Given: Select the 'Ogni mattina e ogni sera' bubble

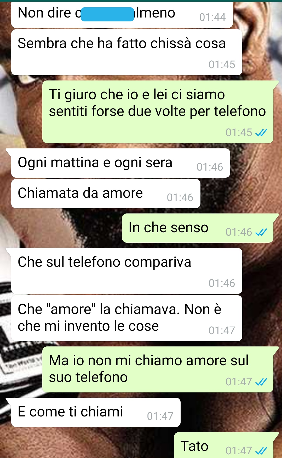Looking at the screenshot, I should (x=121, y=163).
